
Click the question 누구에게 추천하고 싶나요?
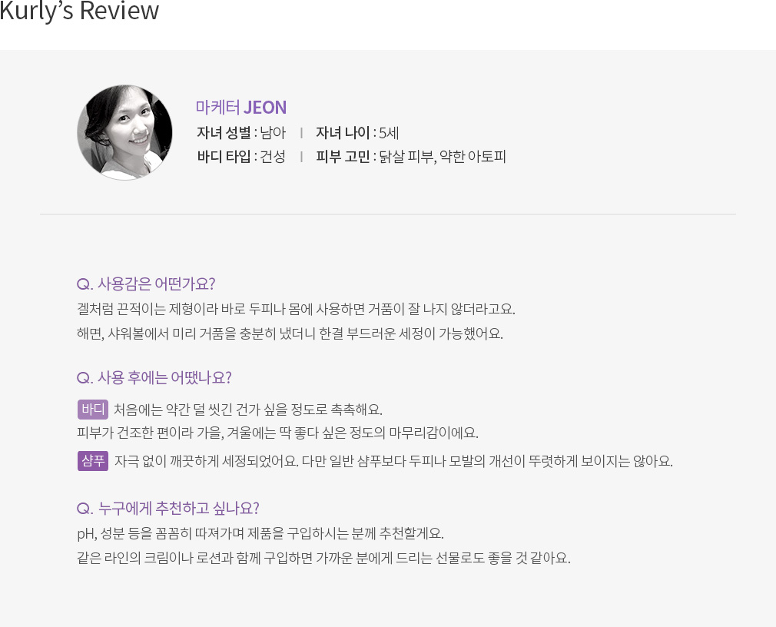pyautogui.click(x=167, y=508)
